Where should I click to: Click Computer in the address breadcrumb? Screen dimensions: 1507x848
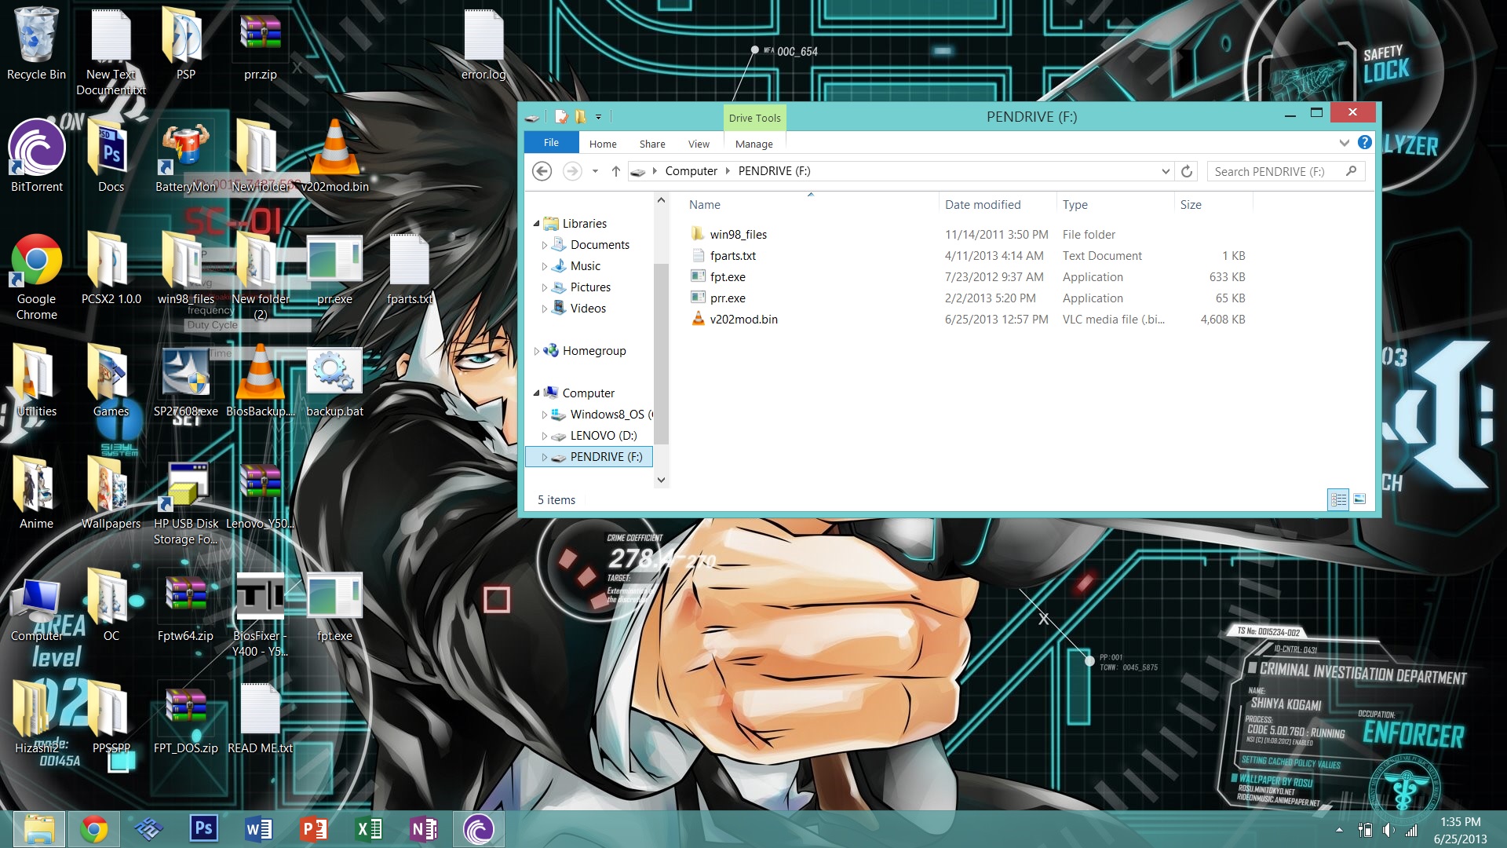coord(691,171)
